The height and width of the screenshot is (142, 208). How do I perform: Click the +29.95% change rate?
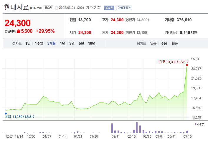pos(45,31)
